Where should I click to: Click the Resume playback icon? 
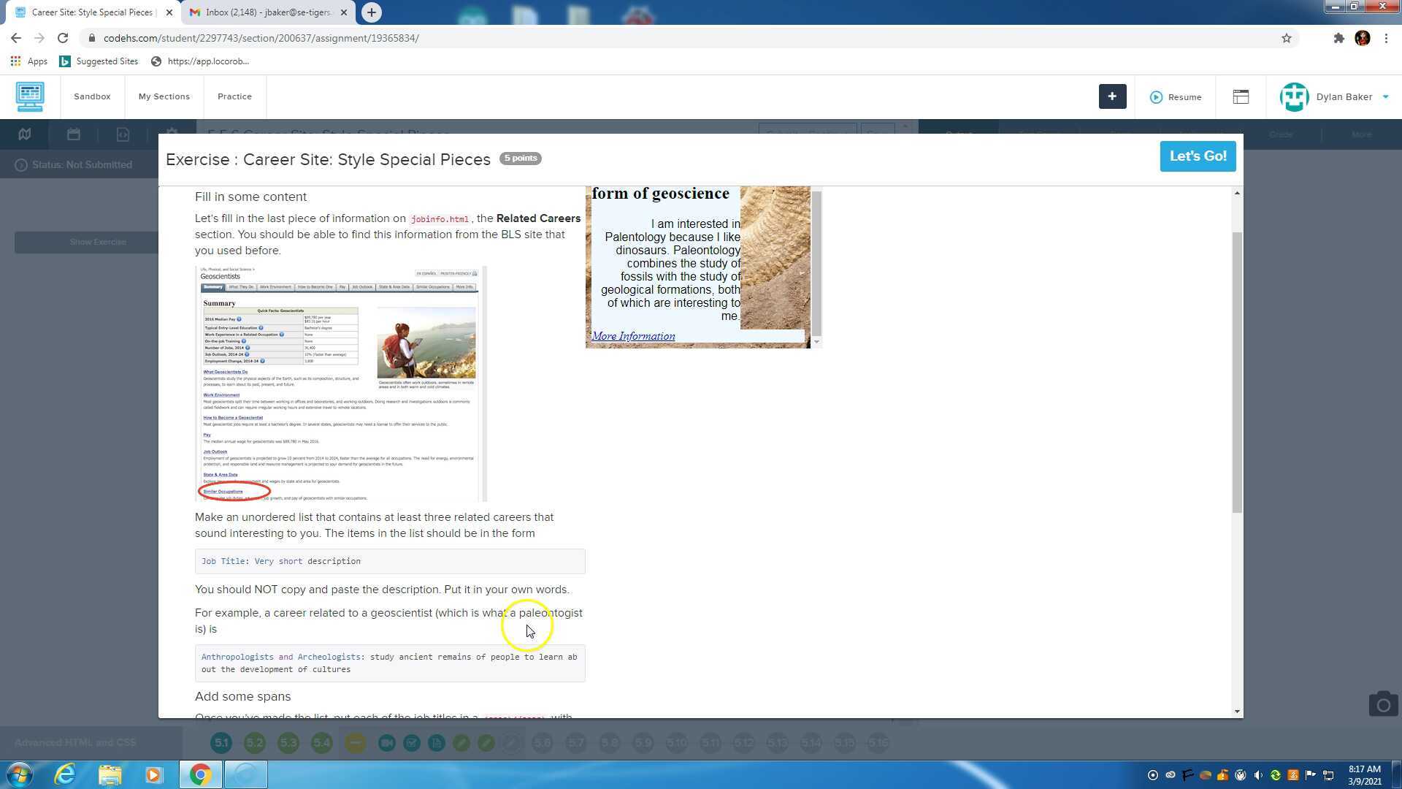(x=1157, y=96)
